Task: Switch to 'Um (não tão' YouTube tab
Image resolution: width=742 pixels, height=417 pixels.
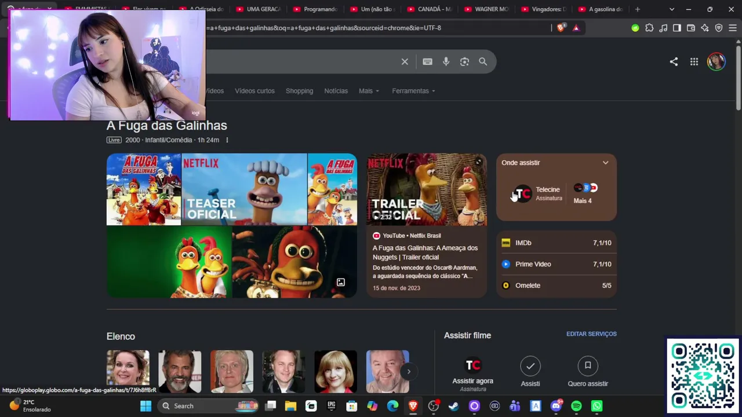Action: [x=372, y=9]
